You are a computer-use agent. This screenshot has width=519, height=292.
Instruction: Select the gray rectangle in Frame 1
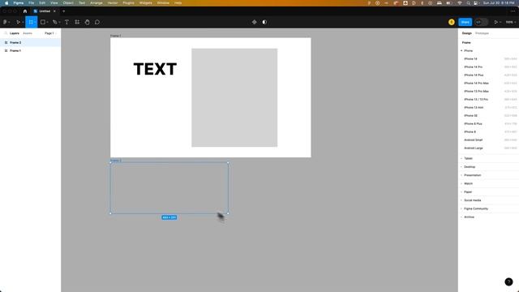pyautogui.click(x=234, y=97)
